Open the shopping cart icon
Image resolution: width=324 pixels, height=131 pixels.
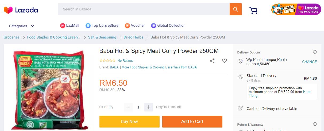(253, 10)
